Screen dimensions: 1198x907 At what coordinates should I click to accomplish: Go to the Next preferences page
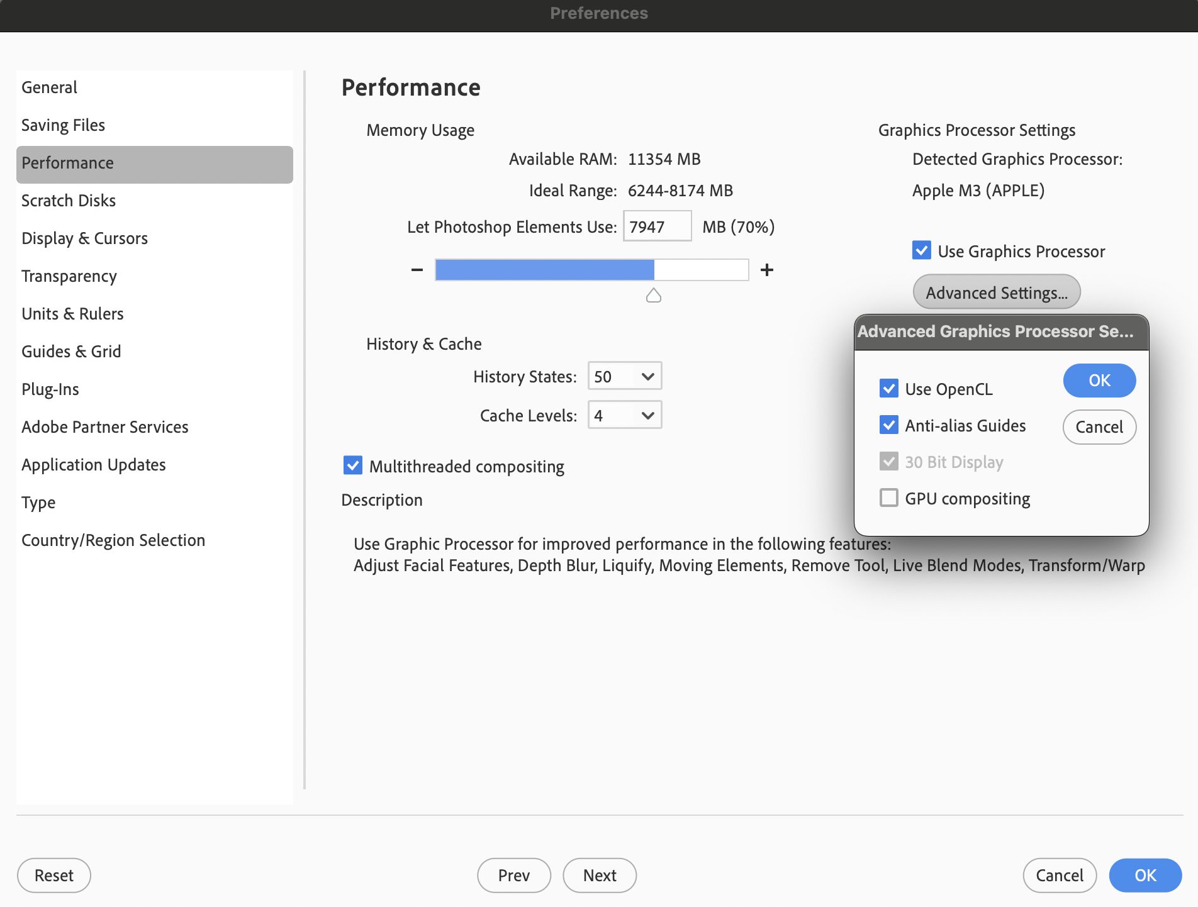[x=599, y=876]
